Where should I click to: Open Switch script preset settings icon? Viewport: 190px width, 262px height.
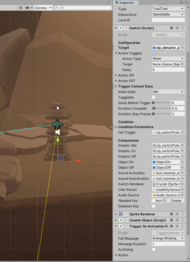pyautogui.click(x=177, y=28)
